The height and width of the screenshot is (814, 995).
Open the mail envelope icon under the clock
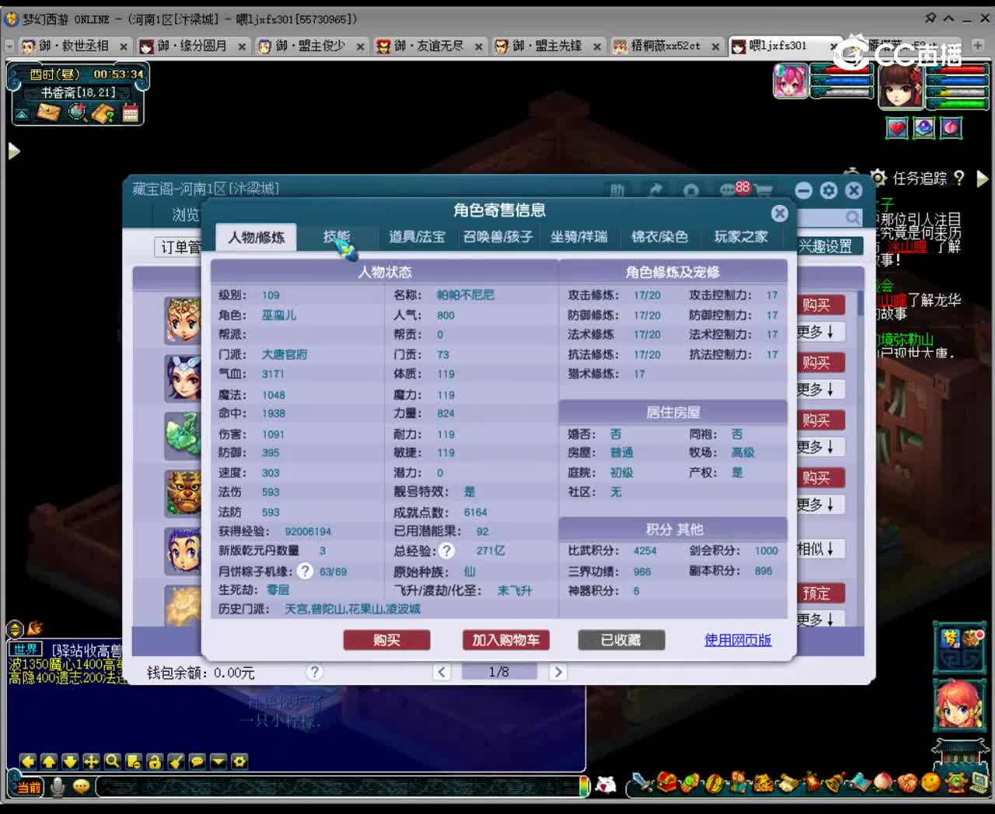[x=49, y=113]
